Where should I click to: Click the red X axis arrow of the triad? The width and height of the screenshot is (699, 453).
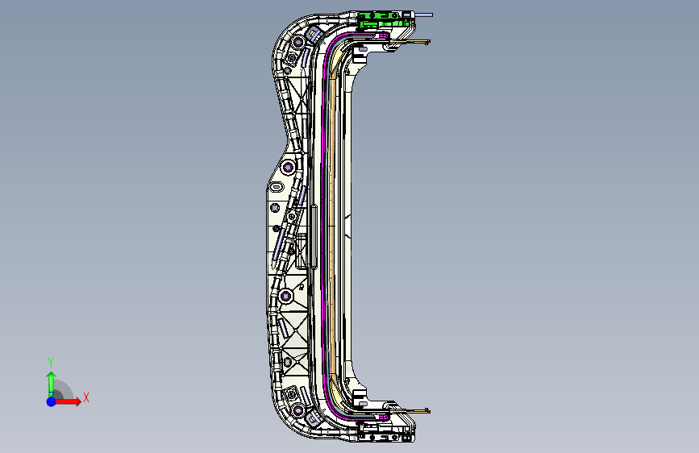(68, 401)
